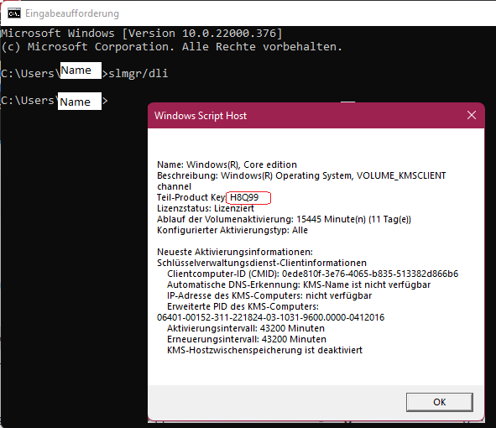Click 'Automatische DNS-Erkennung' line
Screen dimensions: 496x428
pos(299,284)
